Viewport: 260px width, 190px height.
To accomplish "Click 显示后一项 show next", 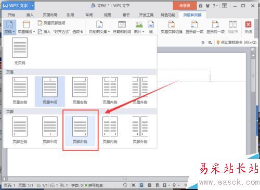I will 215,27.
